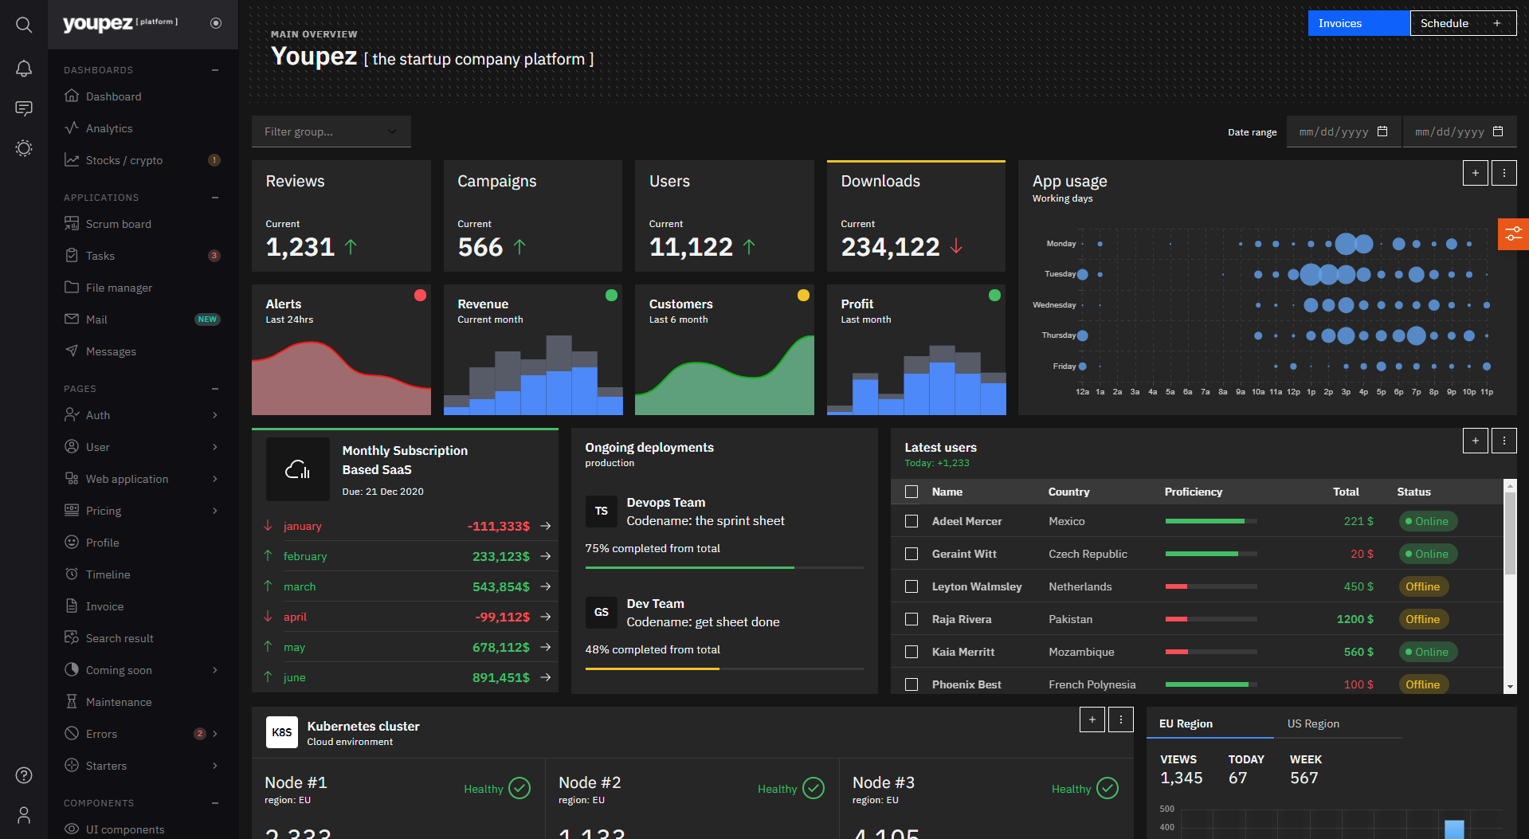
Task: Click the arrow next to february amount
Action: [546, 556]
